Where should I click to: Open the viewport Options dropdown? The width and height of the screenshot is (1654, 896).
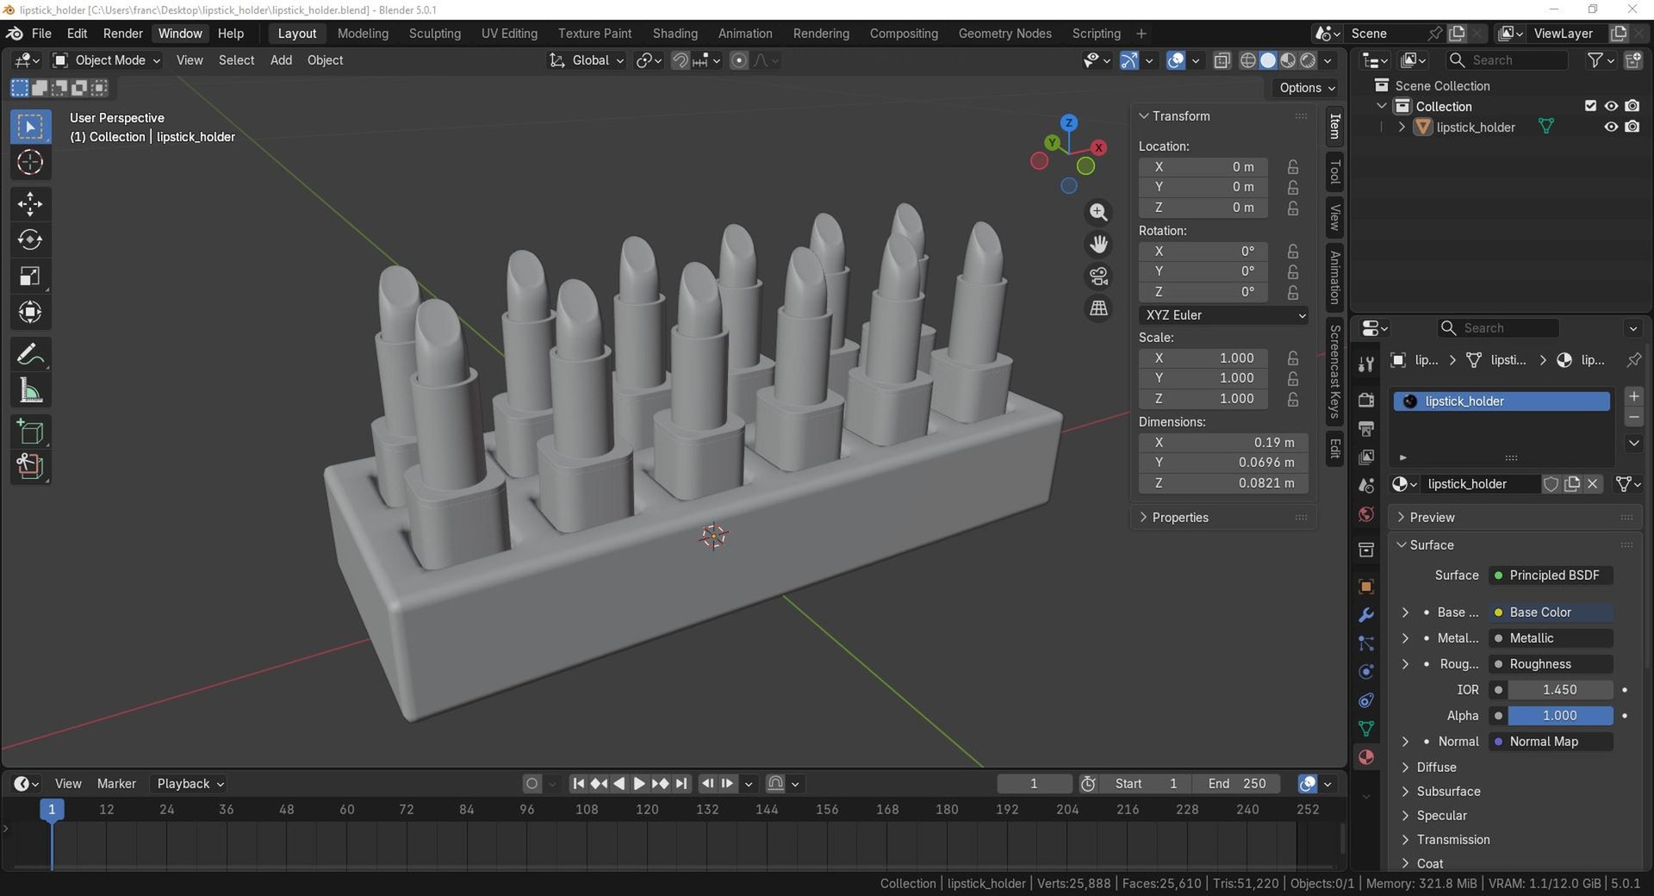(x=1307, y=88)
